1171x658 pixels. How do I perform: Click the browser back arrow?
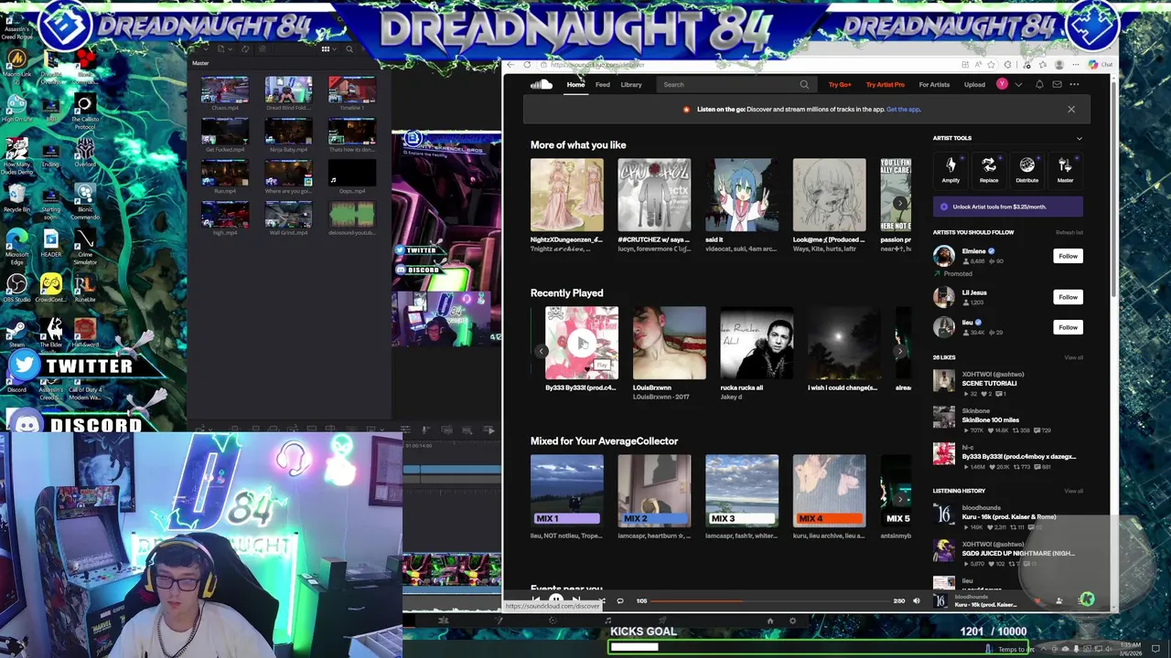(511, 65)
